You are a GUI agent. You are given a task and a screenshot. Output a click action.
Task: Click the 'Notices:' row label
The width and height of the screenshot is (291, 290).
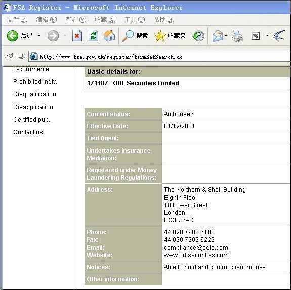(x=98, y=267)
